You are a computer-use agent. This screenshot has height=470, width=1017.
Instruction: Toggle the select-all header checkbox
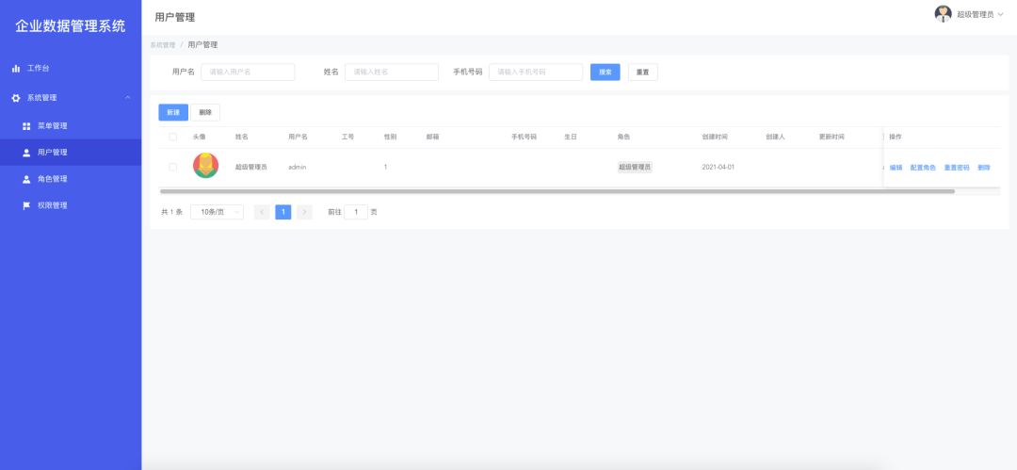[x=172, y=138]
